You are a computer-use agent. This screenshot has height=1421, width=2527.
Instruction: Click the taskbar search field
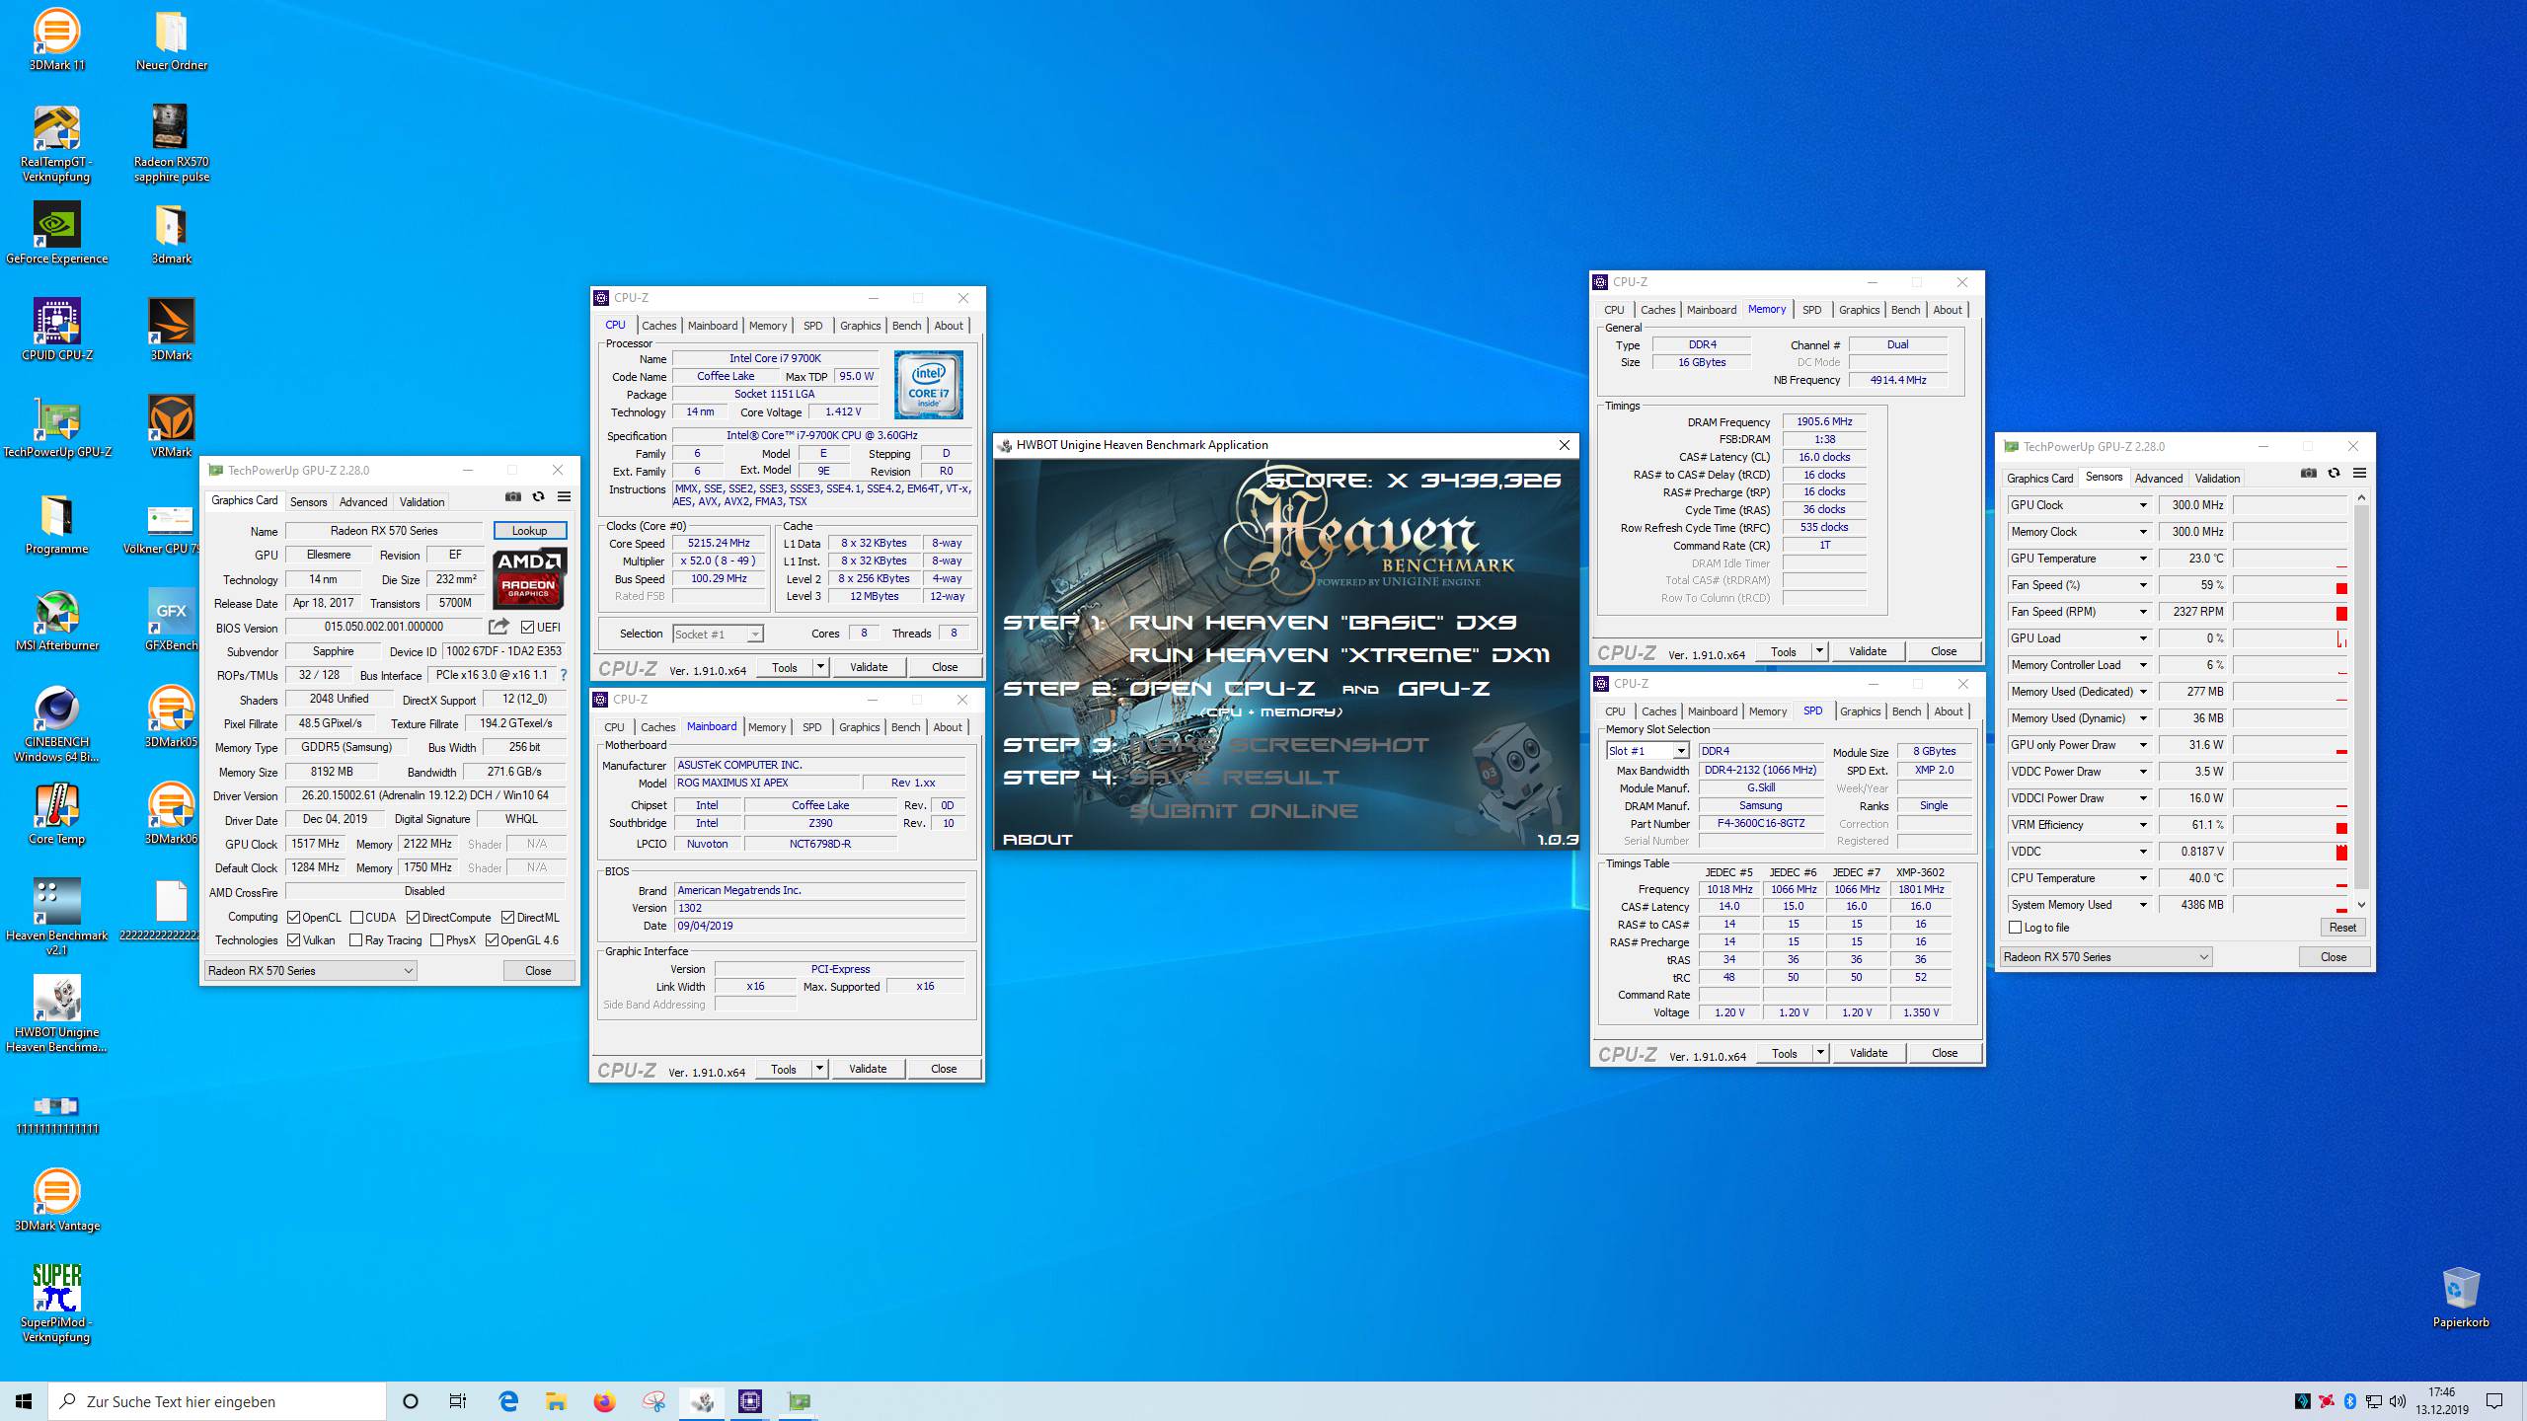(217, 1401)
